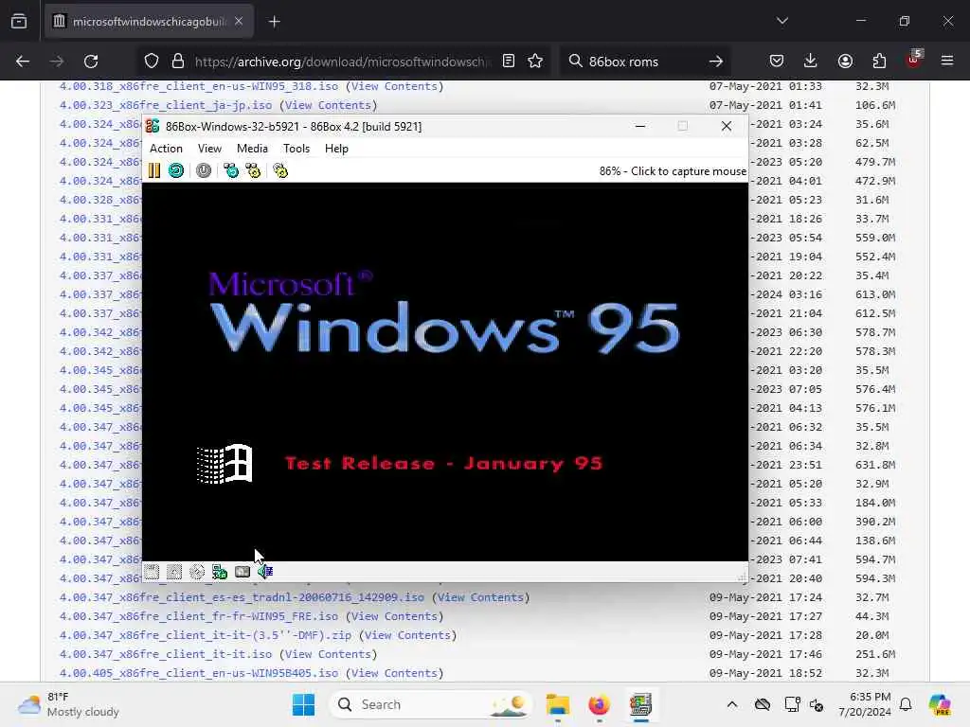This screenshot has height=727, width=970.
Task: Click the 86Box ACPI shutdown power icon
Action: [x=204, y=170]
